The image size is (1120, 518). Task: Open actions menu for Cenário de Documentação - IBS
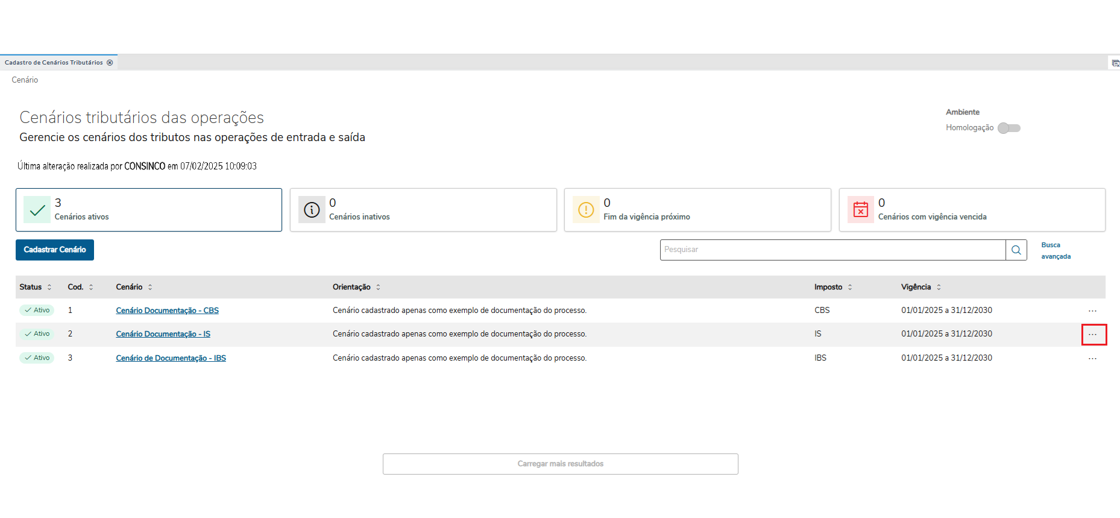point(1092,359)
